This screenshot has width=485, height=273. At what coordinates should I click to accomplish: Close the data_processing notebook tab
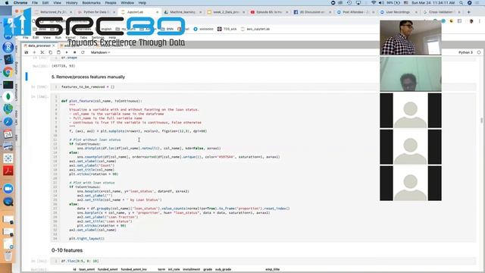[54, 45]
